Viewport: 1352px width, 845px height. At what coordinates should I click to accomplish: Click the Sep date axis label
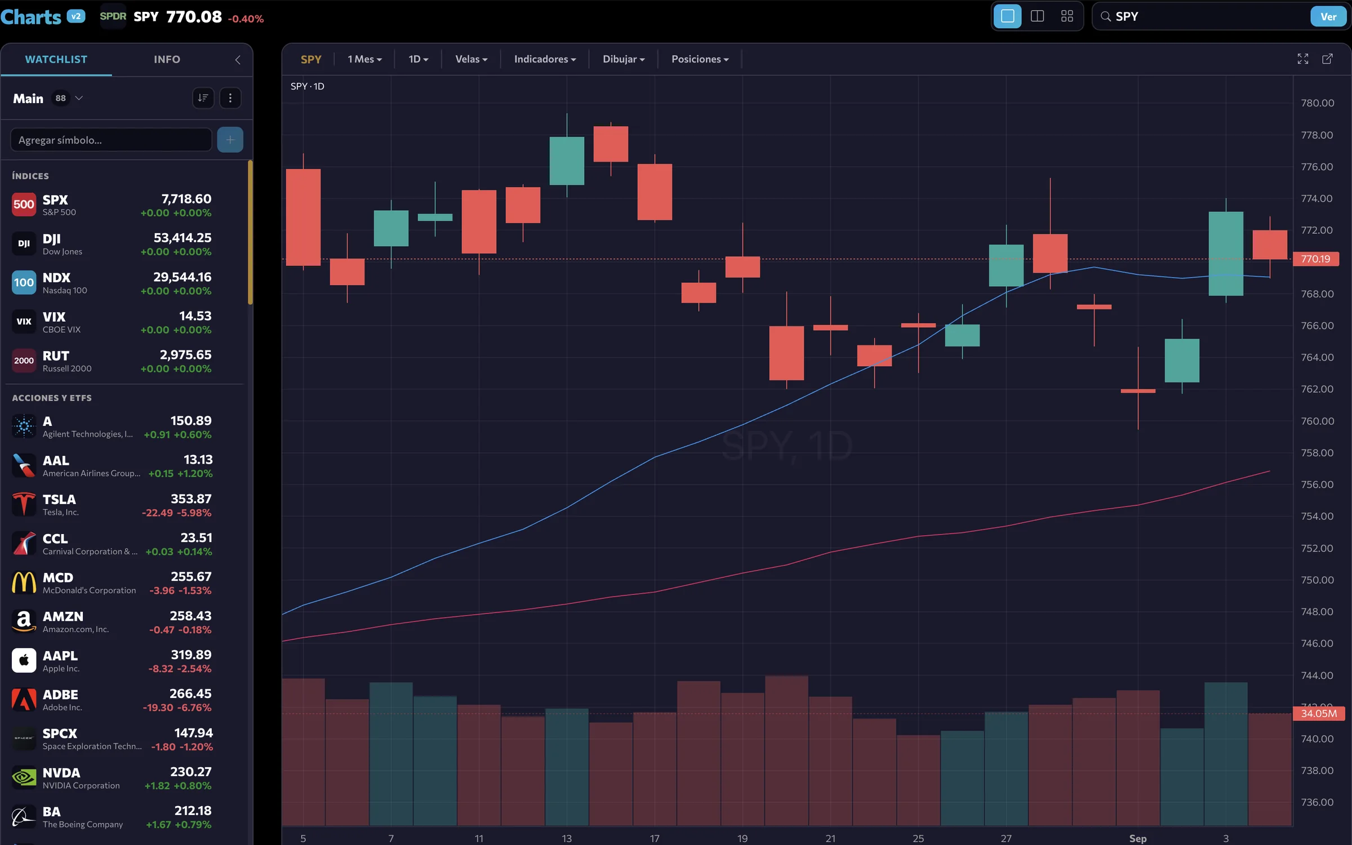(x=1138, y=838)
